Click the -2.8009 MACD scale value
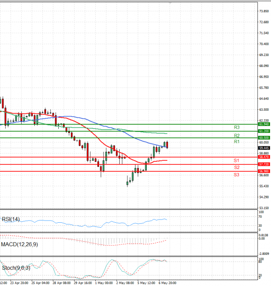 [x=263, y=254]
